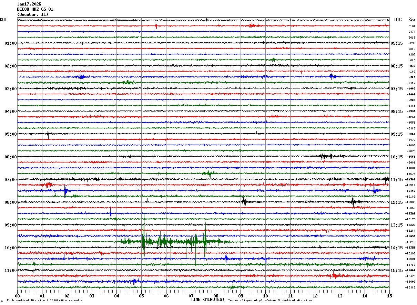Click the DC offset value -3365
This screenshot has width=417, height=305.
[411, 106]
